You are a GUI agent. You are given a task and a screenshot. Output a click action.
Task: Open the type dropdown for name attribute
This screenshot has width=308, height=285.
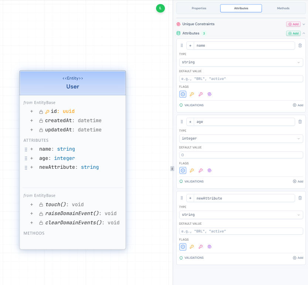click(241, 62)
